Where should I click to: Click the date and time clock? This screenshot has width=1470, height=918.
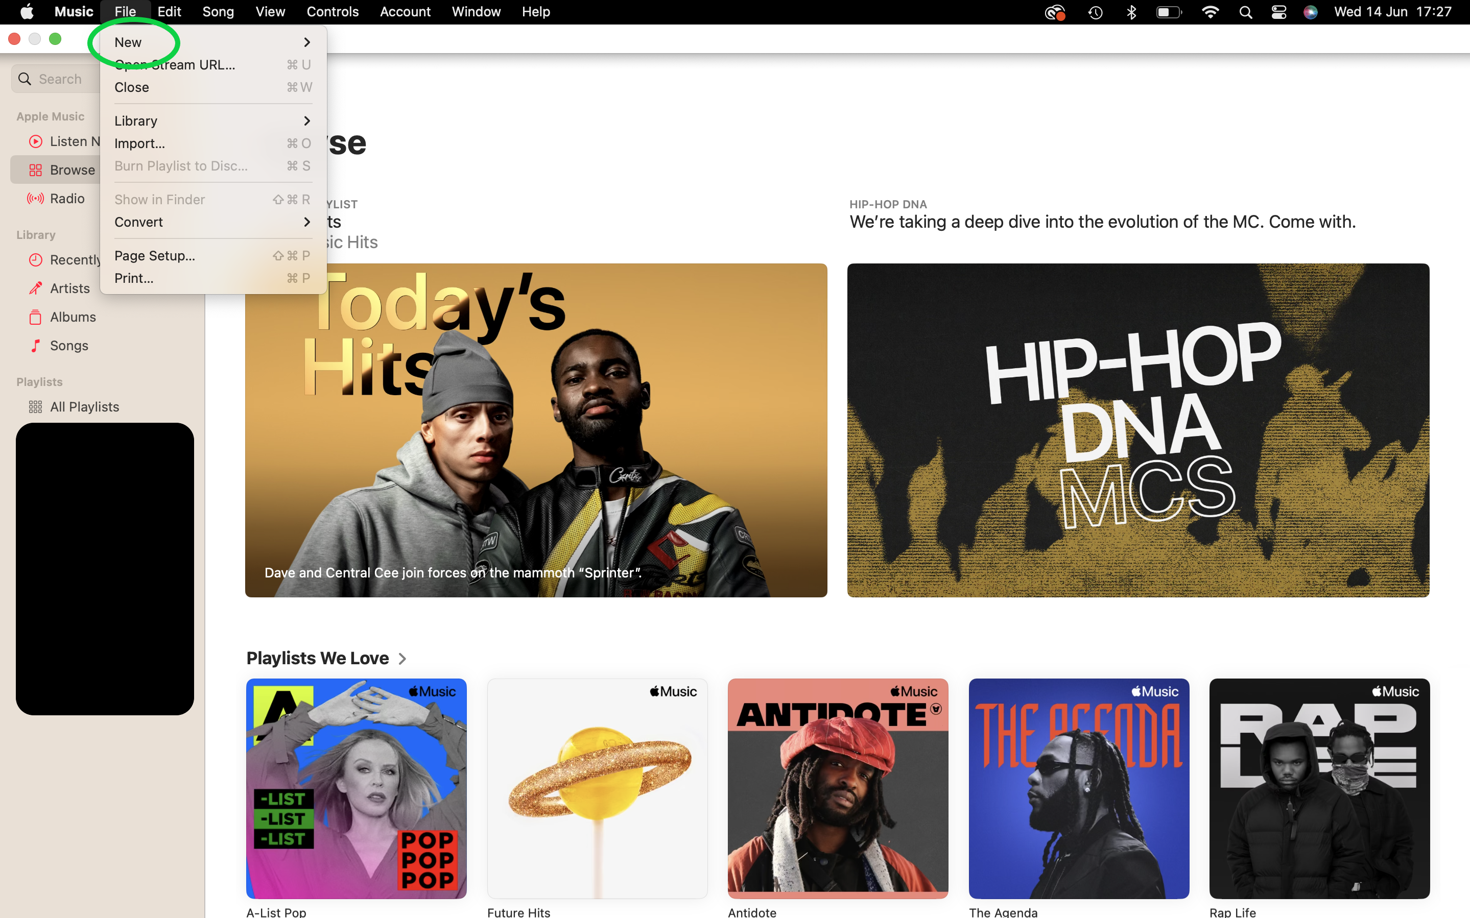pyautogui.click(x=1392, y=12)
